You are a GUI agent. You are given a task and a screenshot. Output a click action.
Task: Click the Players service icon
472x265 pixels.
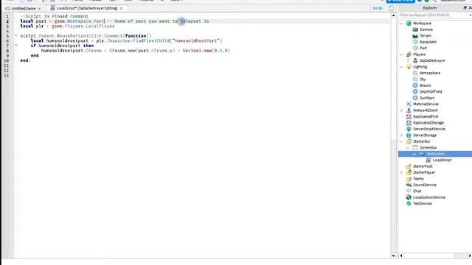click(409, 54)
